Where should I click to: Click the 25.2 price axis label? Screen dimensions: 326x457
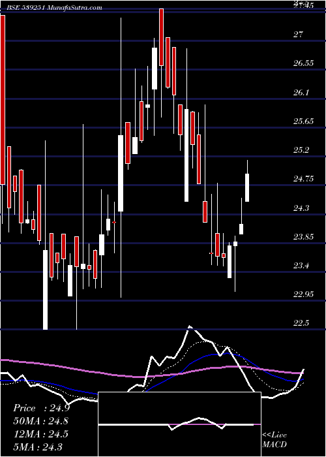click(301, 150)
